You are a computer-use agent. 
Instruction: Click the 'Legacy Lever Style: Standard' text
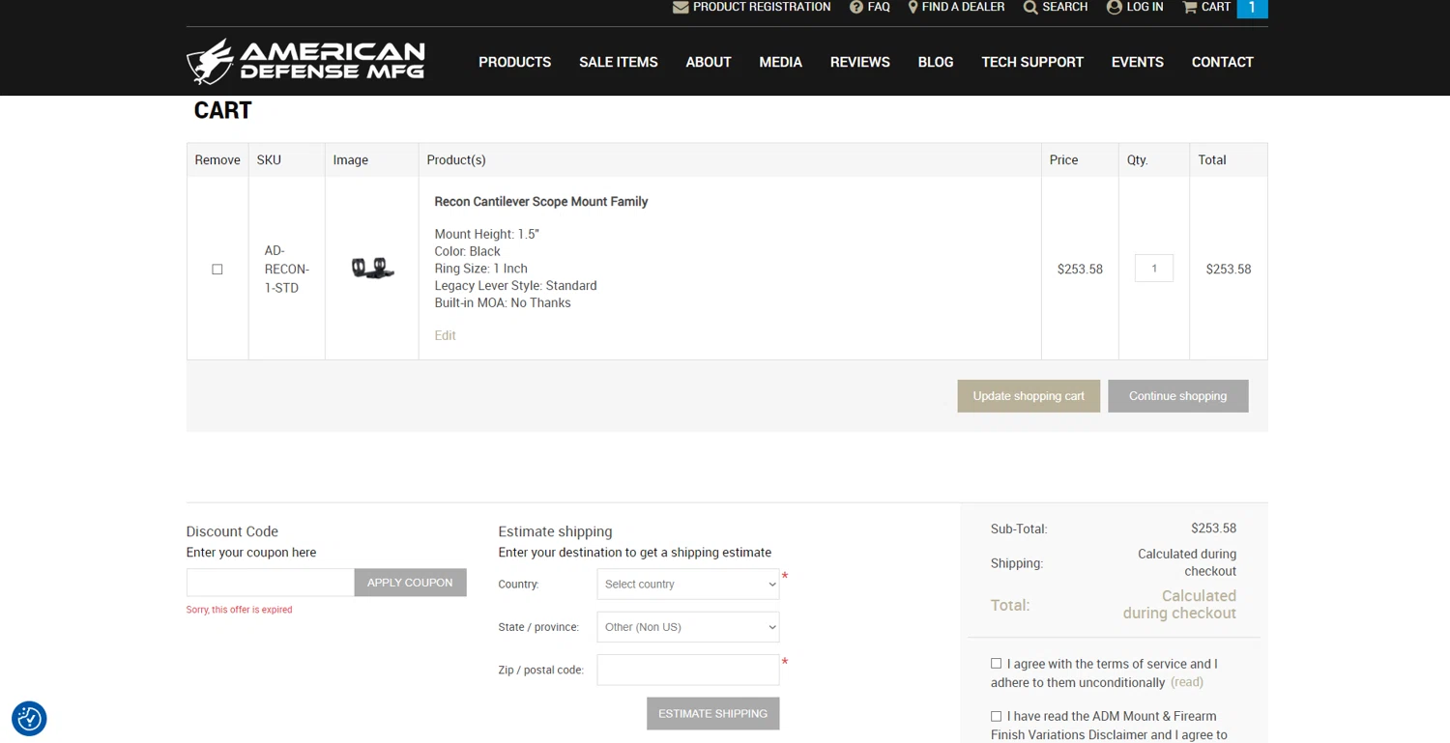pos(515,286)
